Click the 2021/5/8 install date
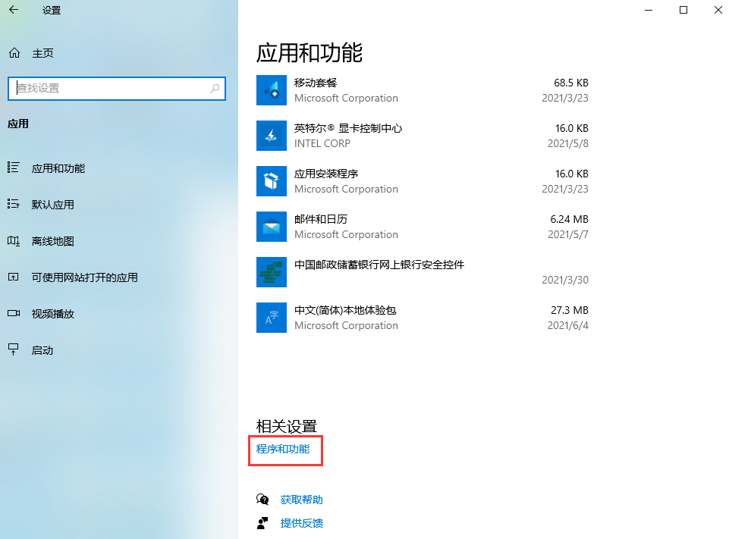 click(567, 143)
